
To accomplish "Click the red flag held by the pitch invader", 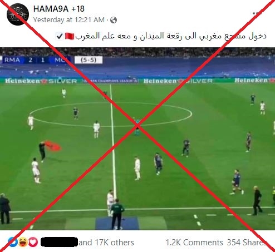I will (53, 146).
